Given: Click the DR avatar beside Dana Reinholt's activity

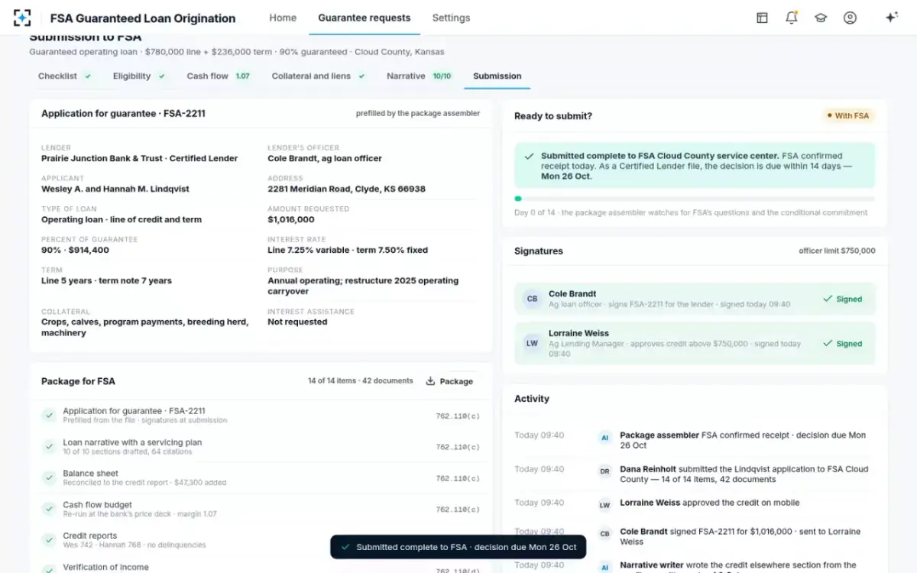Looking at the screenshot, I should tap(604, 471).
